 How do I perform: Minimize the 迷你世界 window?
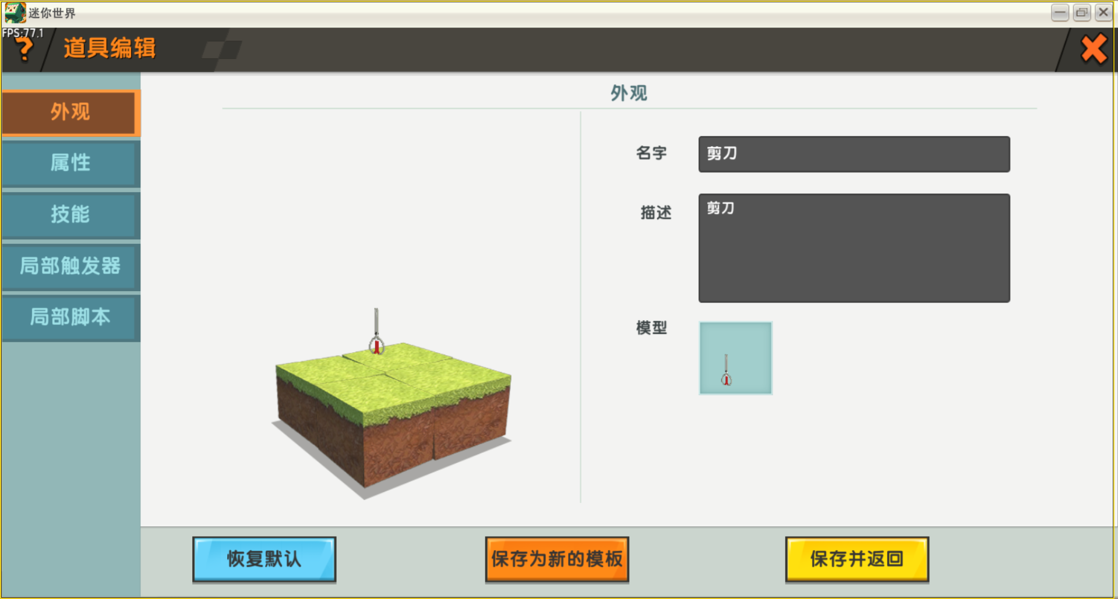[1060, 12]
